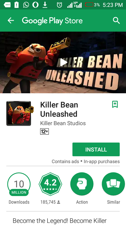Open the Action category icon

click(82, 184)
